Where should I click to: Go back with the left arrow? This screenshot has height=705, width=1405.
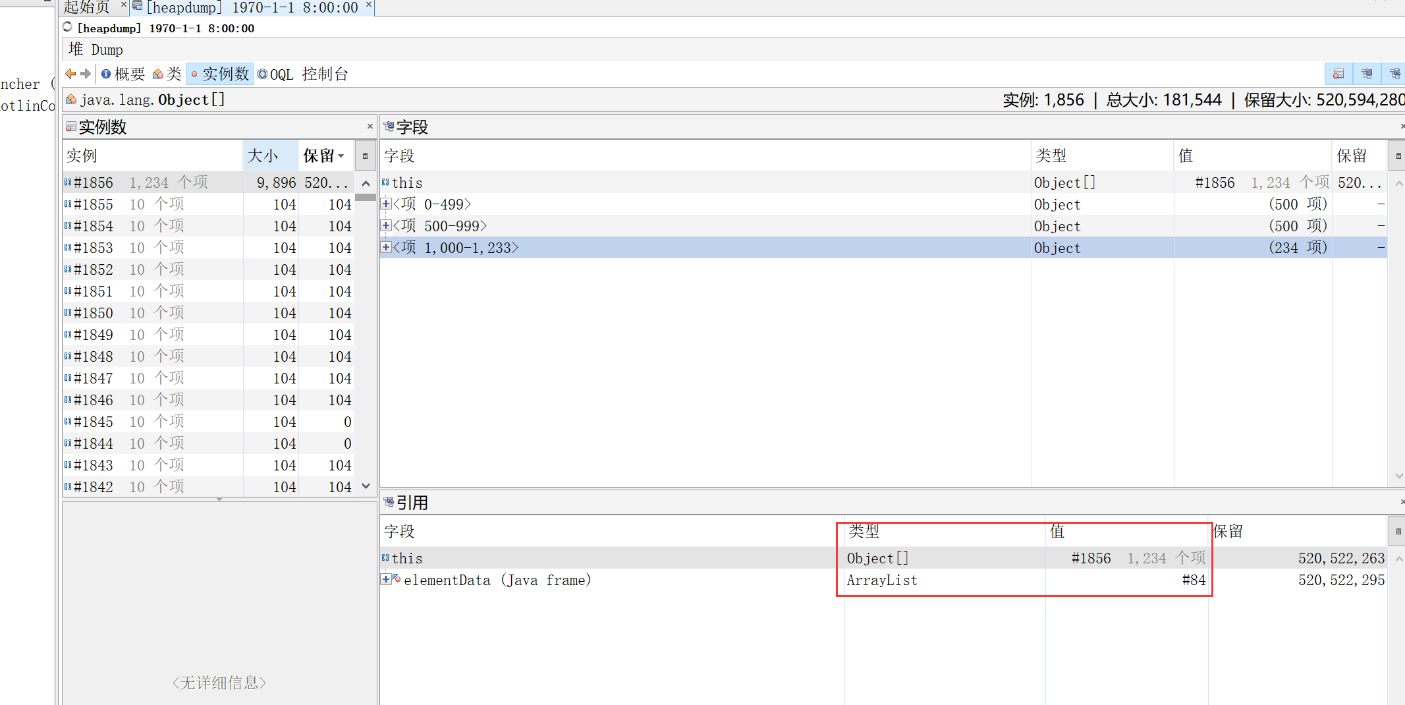[x=70, y=74]
